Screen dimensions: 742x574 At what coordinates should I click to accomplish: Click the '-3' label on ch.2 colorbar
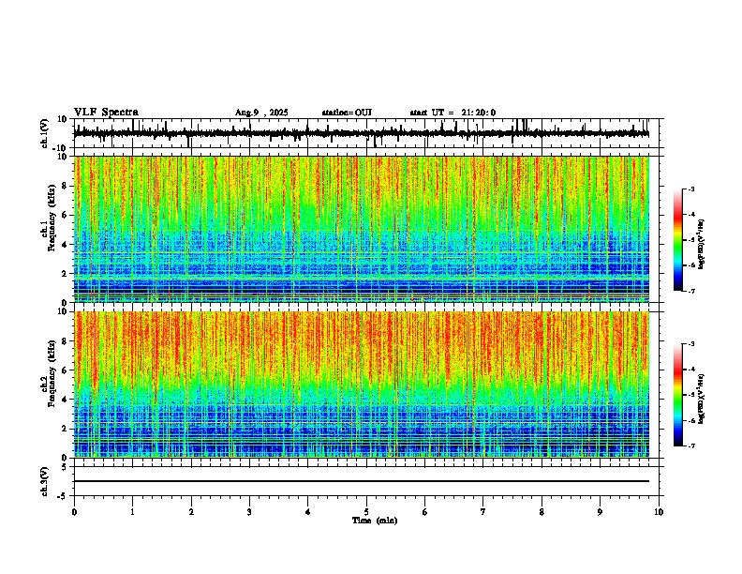pyautogui.click(x=691, y=344)
